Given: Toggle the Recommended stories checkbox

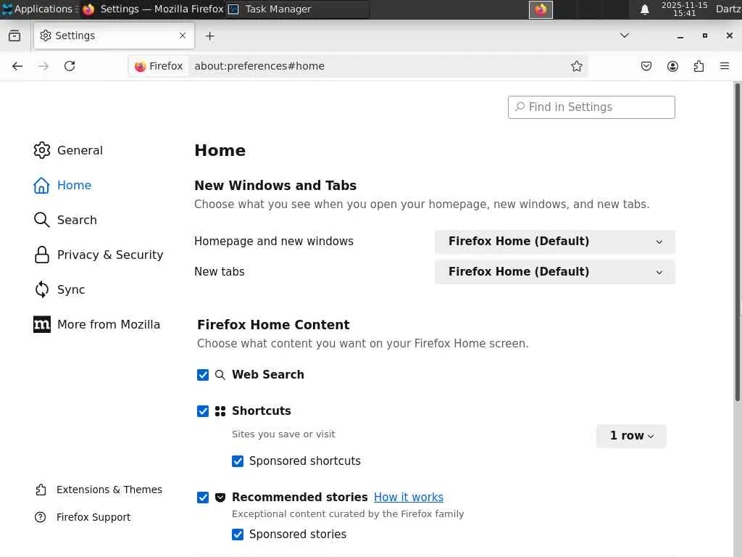Looking at the screenshot, I should [x=203, y=498].
